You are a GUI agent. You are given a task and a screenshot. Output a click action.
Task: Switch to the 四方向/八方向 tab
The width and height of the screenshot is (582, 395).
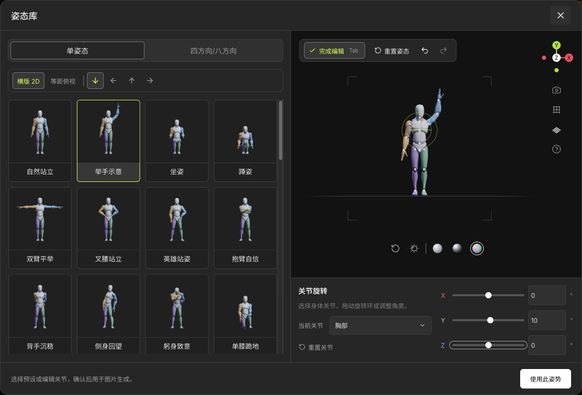point(214,50)
